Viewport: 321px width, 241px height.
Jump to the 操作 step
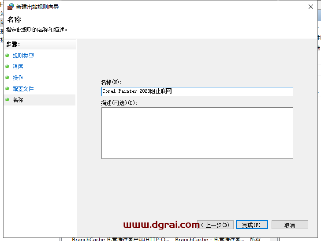pyautogui.click(x=18, y=78)
